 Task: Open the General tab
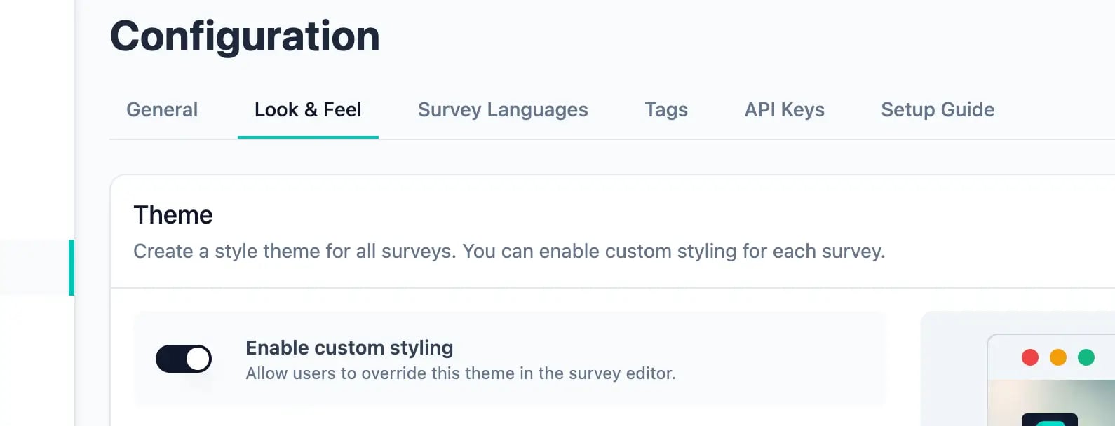point(162,110)
